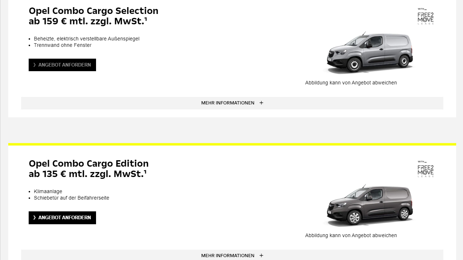Screen dimensions: 463x260
Task: Request offer for Opel Combo Cargo Selection
Action: pos(62,65)
